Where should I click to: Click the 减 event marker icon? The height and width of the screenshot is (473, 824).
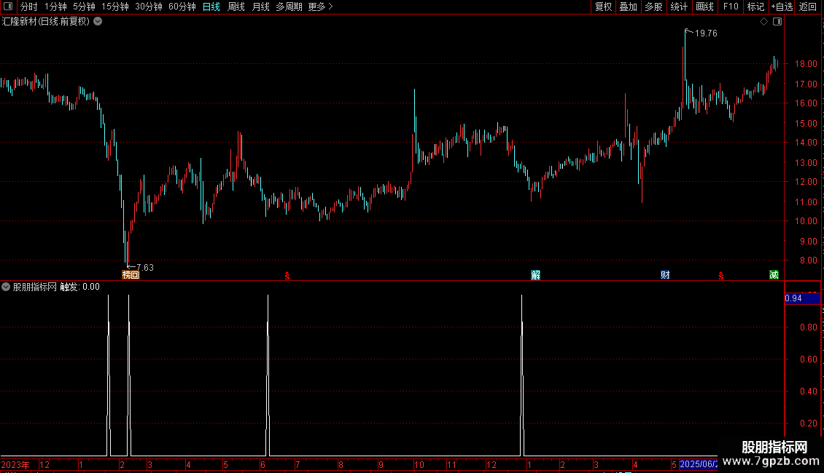coord(774,275)
